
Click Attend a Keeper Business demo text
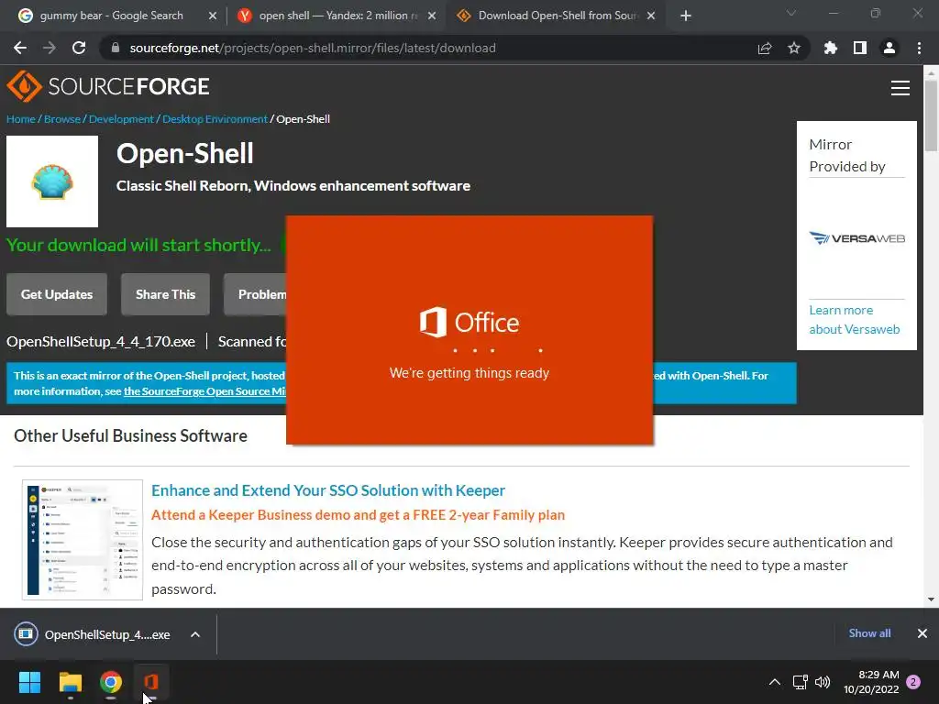(x=359, y=515)
